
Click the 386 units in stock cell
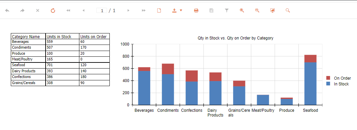(x=62, y=77)
